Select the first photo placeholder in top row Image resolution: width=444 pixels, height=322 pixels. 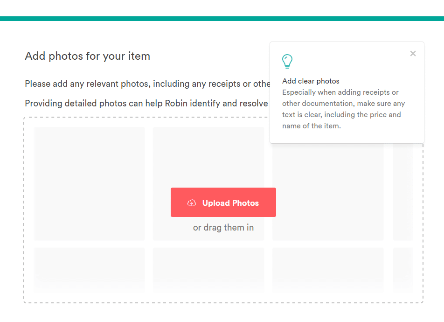pos(89,184)
